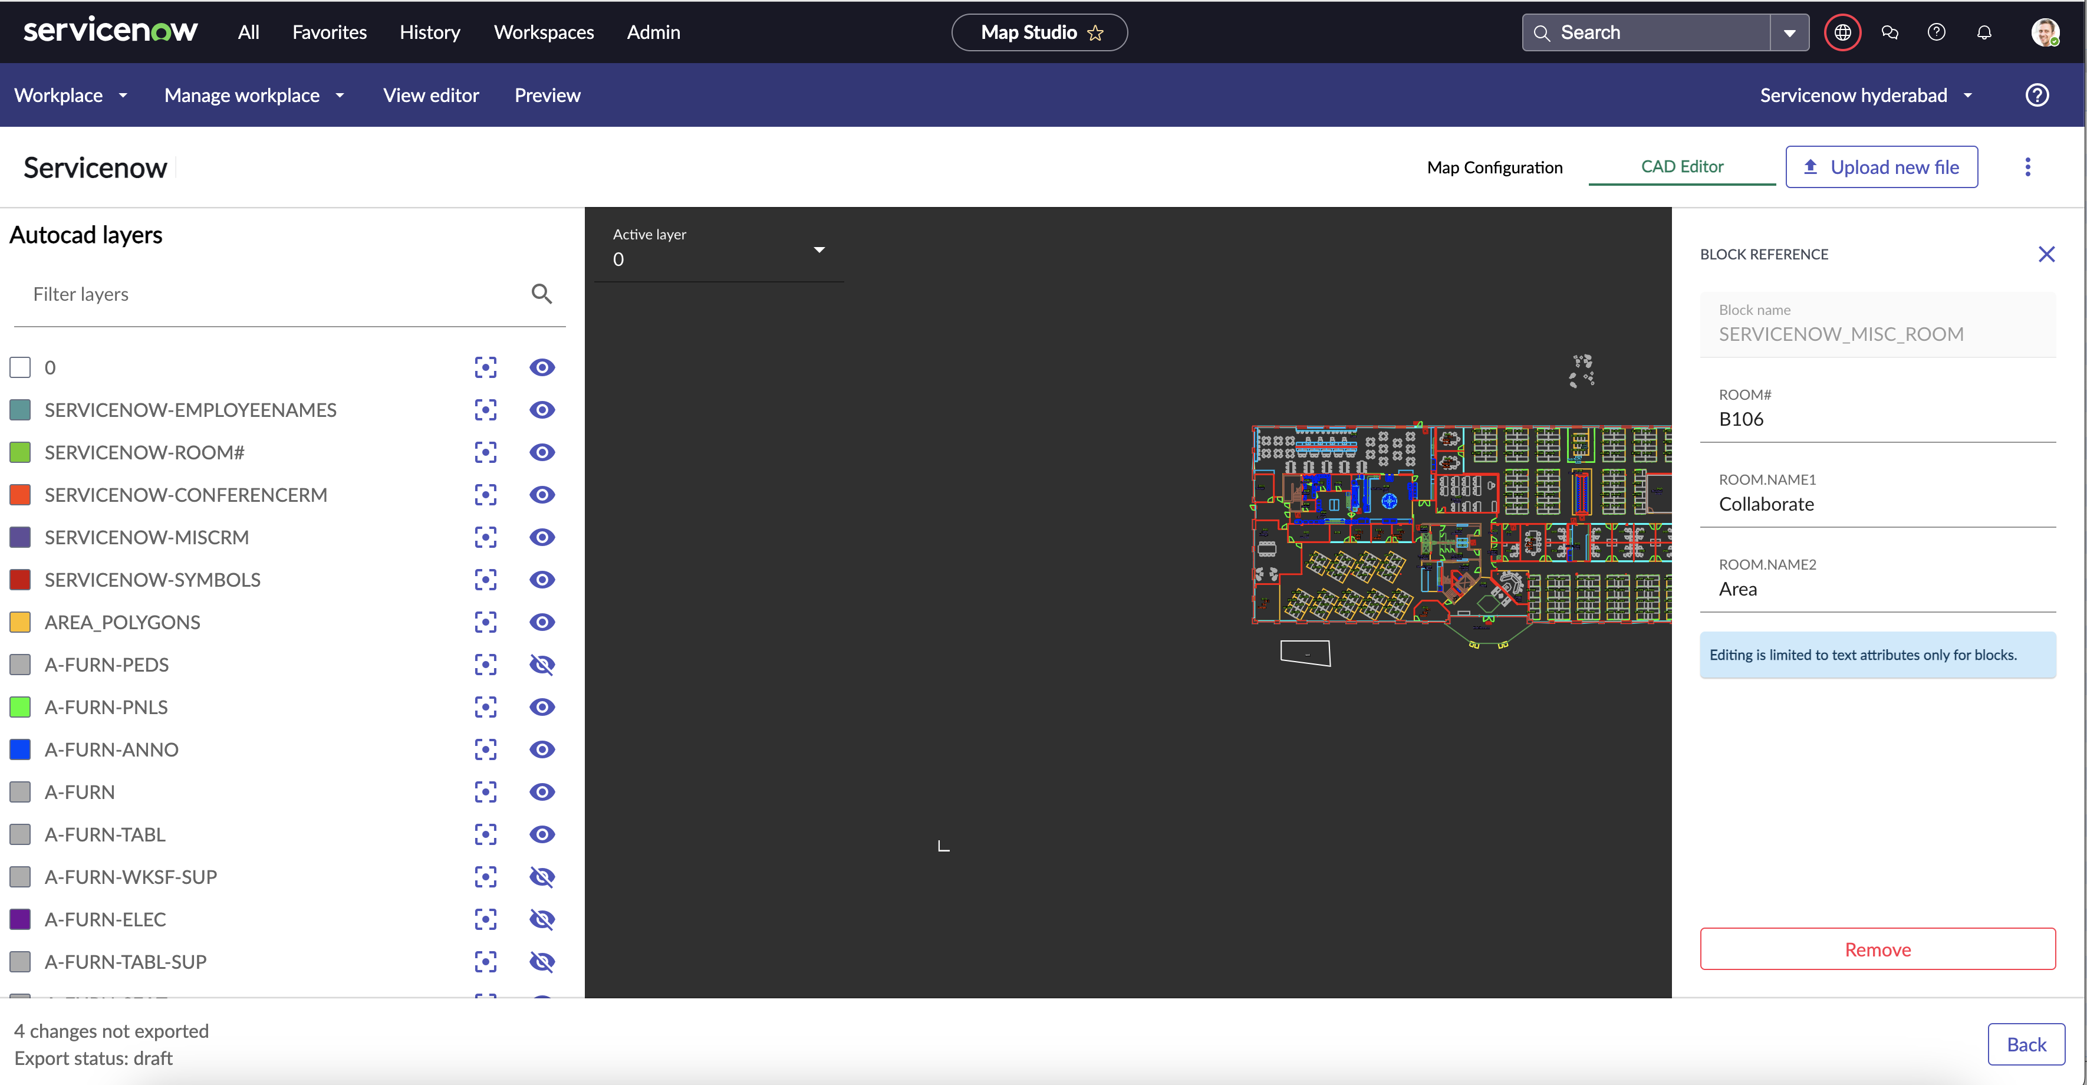Focus on A-FURN-TABL-SUP layer icon
This screenshot has width=2087, height=1085.
pos(485,962)
